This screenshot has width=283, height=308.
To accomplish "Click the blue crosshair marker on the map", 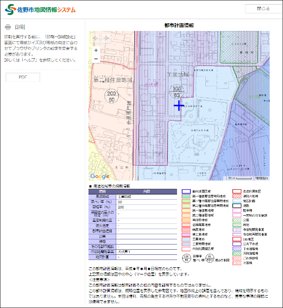I will tap(179, 105).
